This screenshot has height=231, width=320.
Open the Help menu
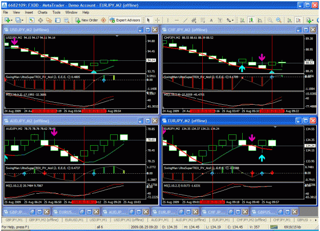pyautogui.click(x=86, y=12)
